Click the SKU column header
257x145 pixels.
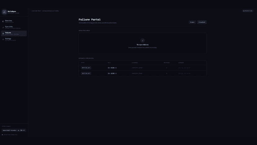coord(109,63)
